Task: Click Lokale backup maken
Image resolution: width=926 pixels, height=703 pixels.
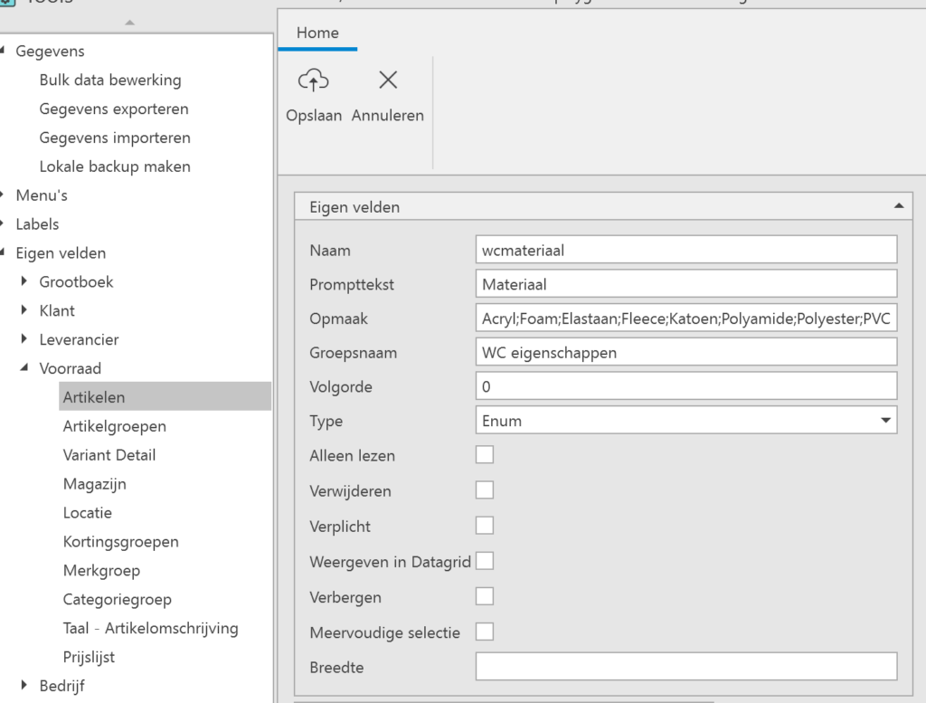Action: click(x=115, y=166)
